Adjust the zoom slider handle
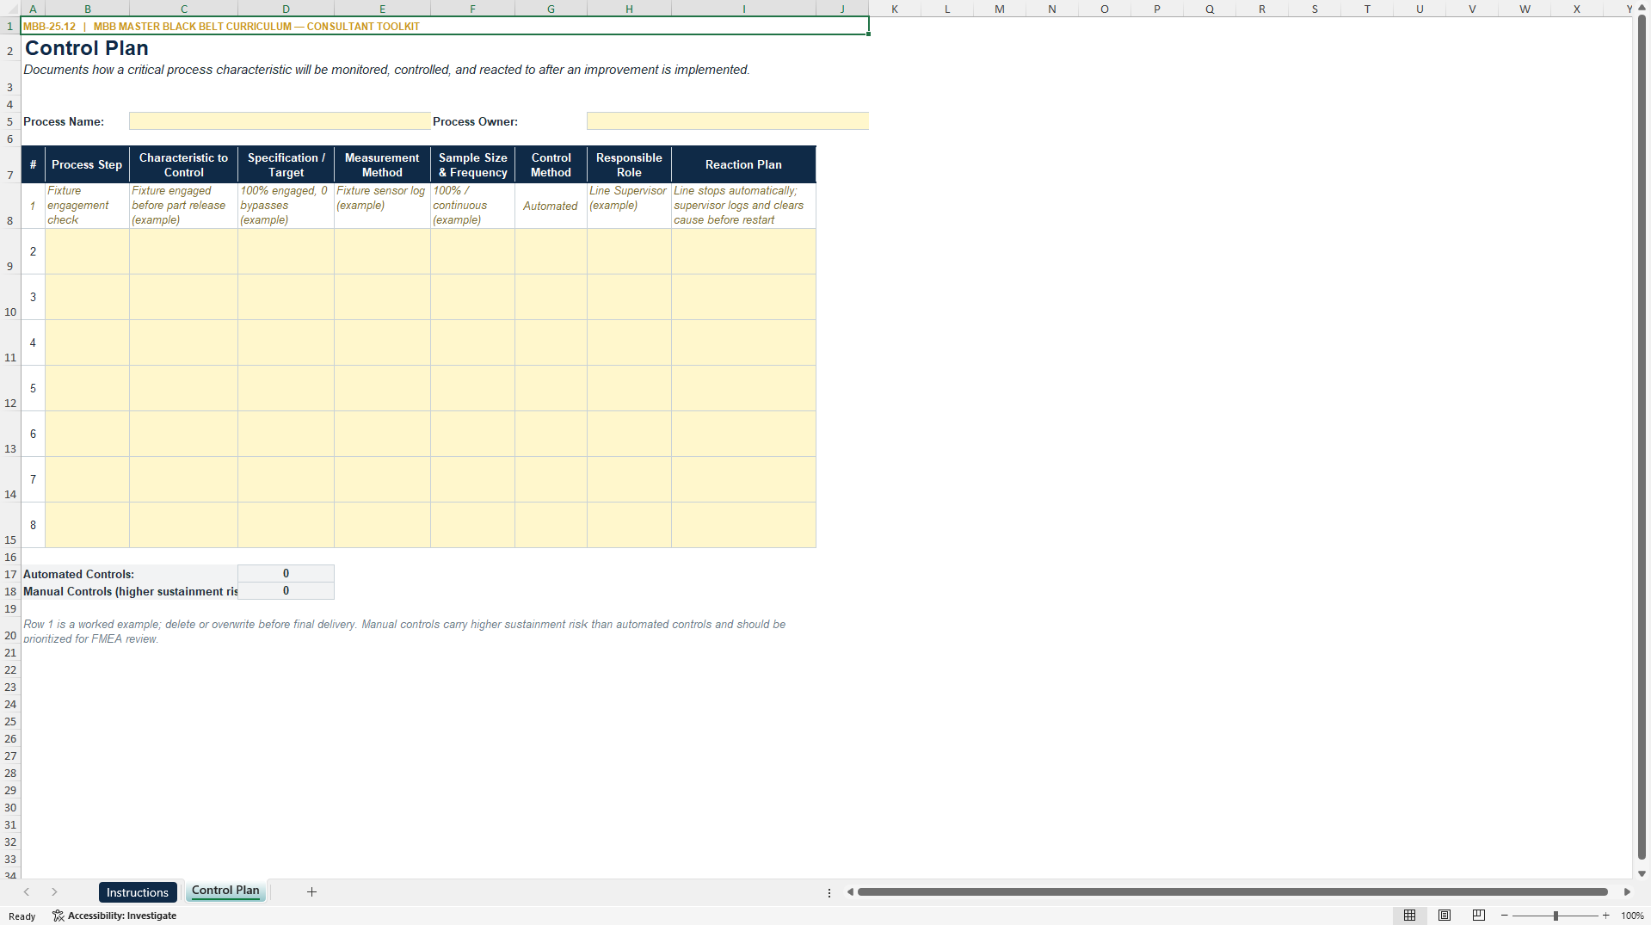The width and height of the screenshot is (1651, 925). (1556, 916)
